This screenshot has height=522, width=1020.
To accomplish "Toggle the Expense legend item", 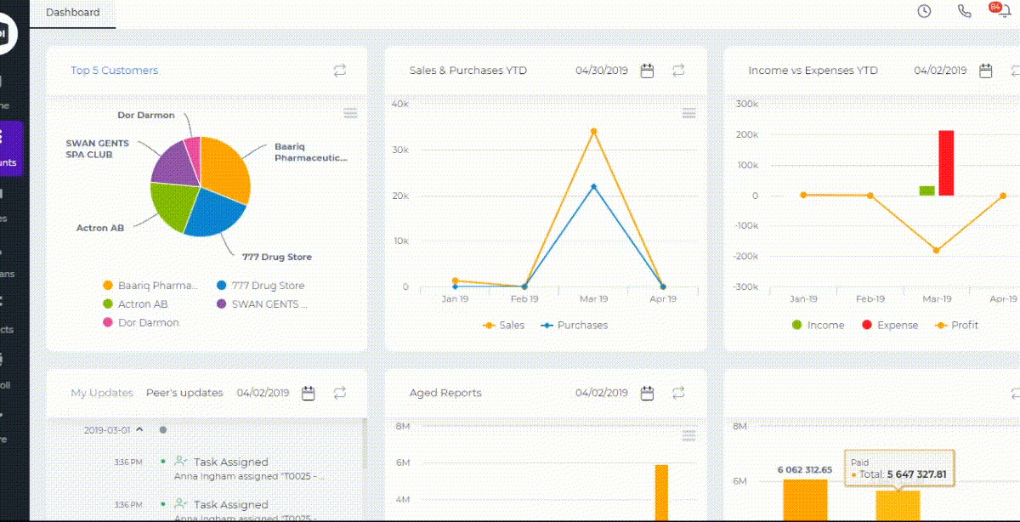I will point(890,326).
